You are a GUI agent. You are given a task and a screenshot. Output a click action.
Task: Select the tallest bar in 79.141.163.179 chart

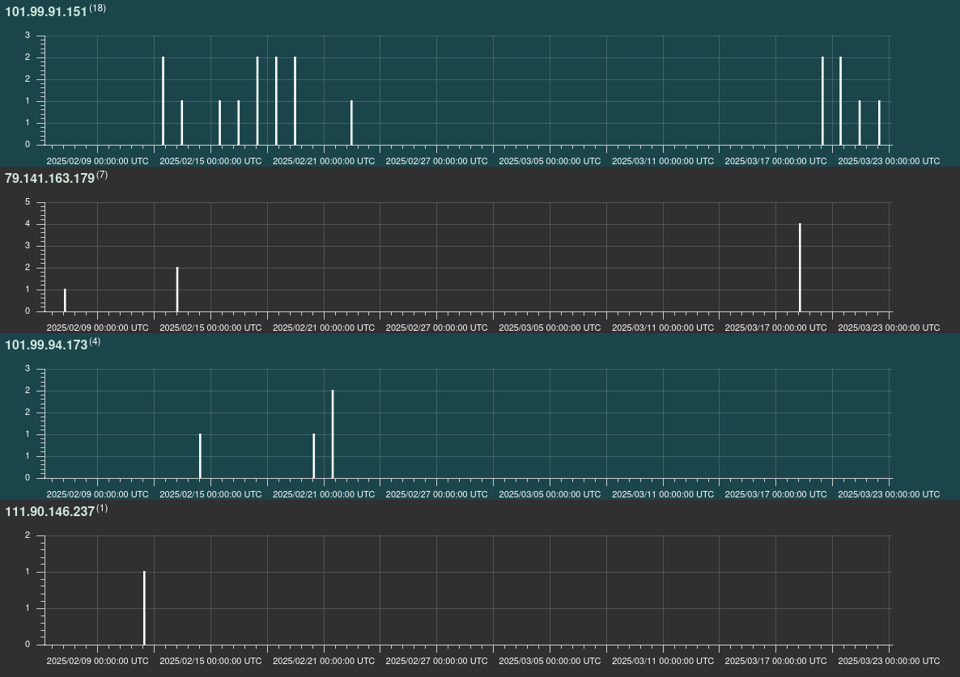click(800, 267)
